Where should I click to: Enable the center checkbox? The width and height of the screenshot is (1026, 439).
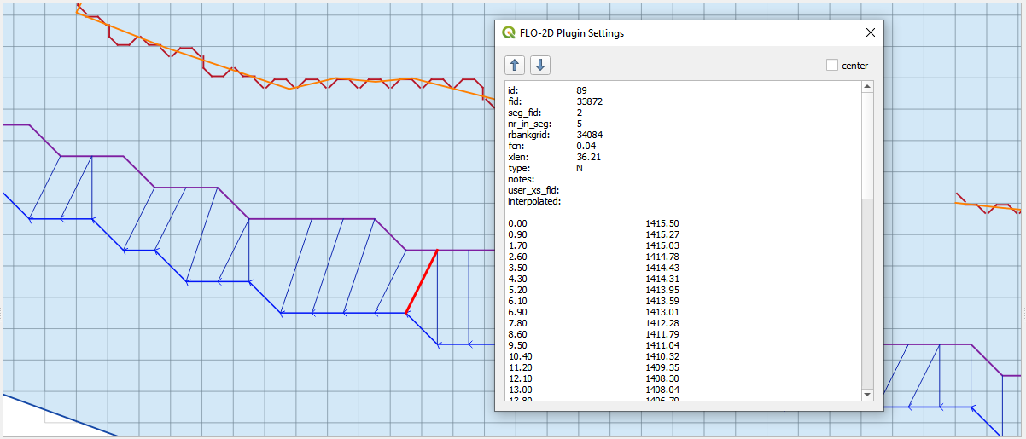tap(832, 66)
